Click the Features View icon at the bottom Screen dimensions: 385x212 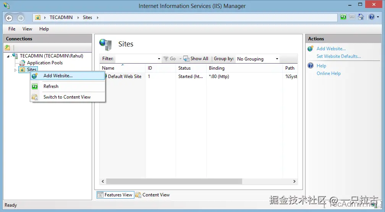100,195
